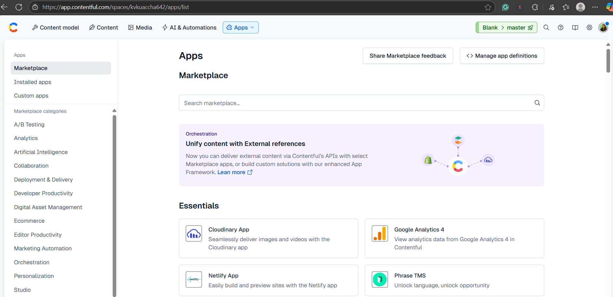Image resolution: width=613 pixels, height=297 pixels.
Task: Open the help question mark icon
Action: [560, 28]
